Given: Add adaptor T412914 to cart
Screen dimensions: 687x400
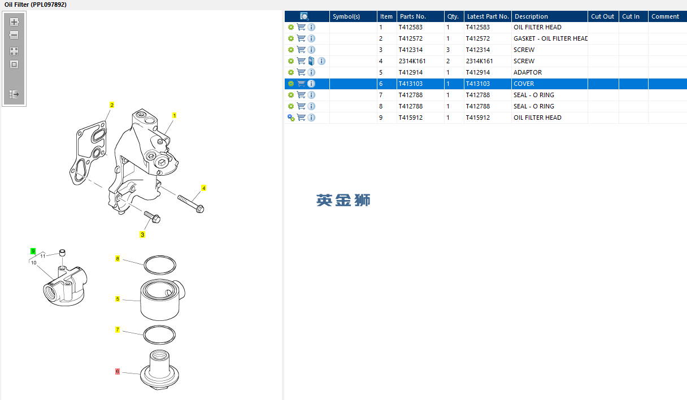Looking at the screenshot, I should pyautogui.click(x=301, y=72).
